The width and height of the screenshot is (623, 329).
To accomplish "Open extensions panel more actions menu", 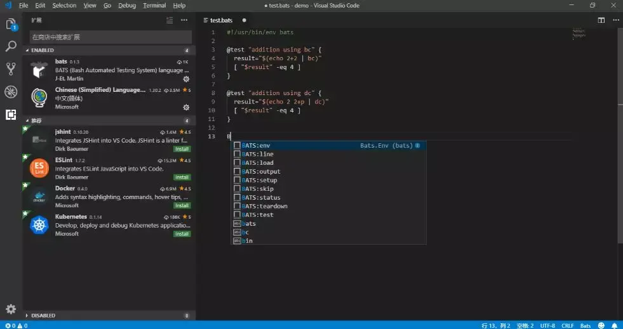I will (x=184, y=20).
